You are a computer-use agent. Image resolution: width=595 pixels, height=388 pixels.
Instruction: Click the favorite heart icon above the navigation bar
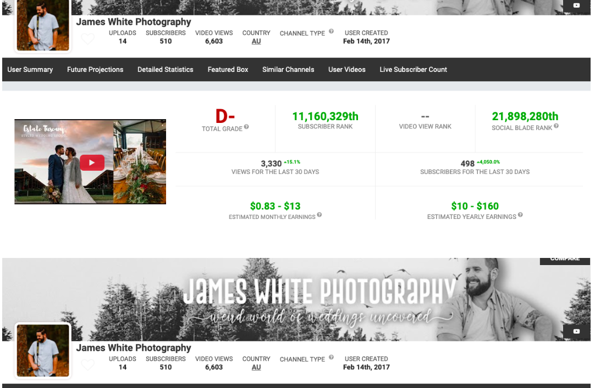87,38
